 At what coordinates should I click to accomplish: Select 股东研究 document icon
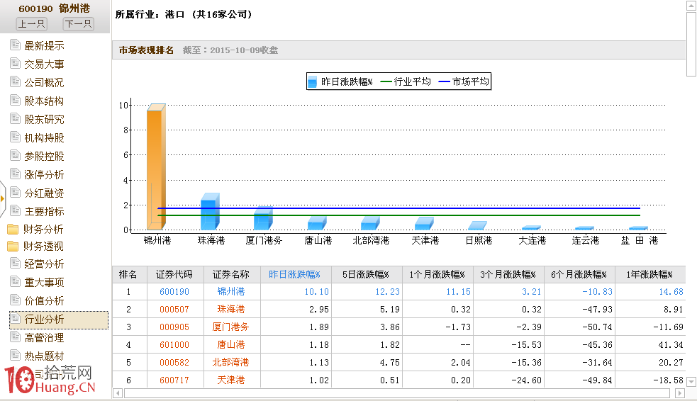coord(15,118)
